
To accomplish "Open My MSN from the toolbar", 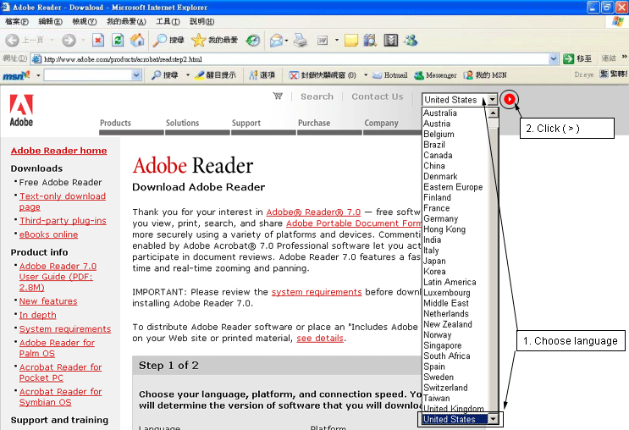I will [x=485, y=75].
